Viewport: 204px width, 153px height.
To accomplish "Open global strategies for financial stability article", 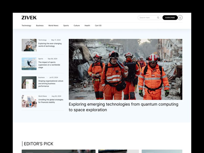I will (x=50, y=101).
